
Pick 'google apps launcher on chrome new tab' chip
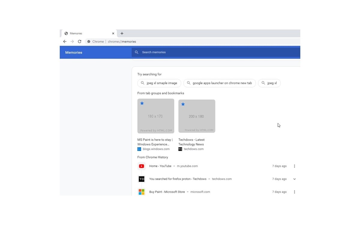click(219, 83)
